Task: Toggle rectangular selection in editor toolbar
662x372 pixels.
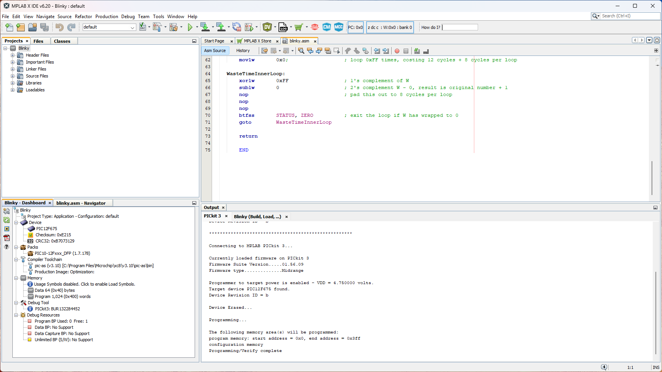Action: pyautogui.click(x=337, y=51)
